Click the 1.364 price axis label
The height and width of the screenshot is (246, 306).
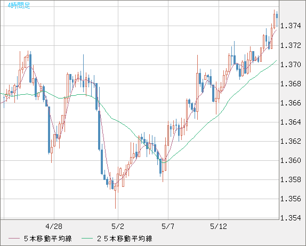tap(291, 122)
